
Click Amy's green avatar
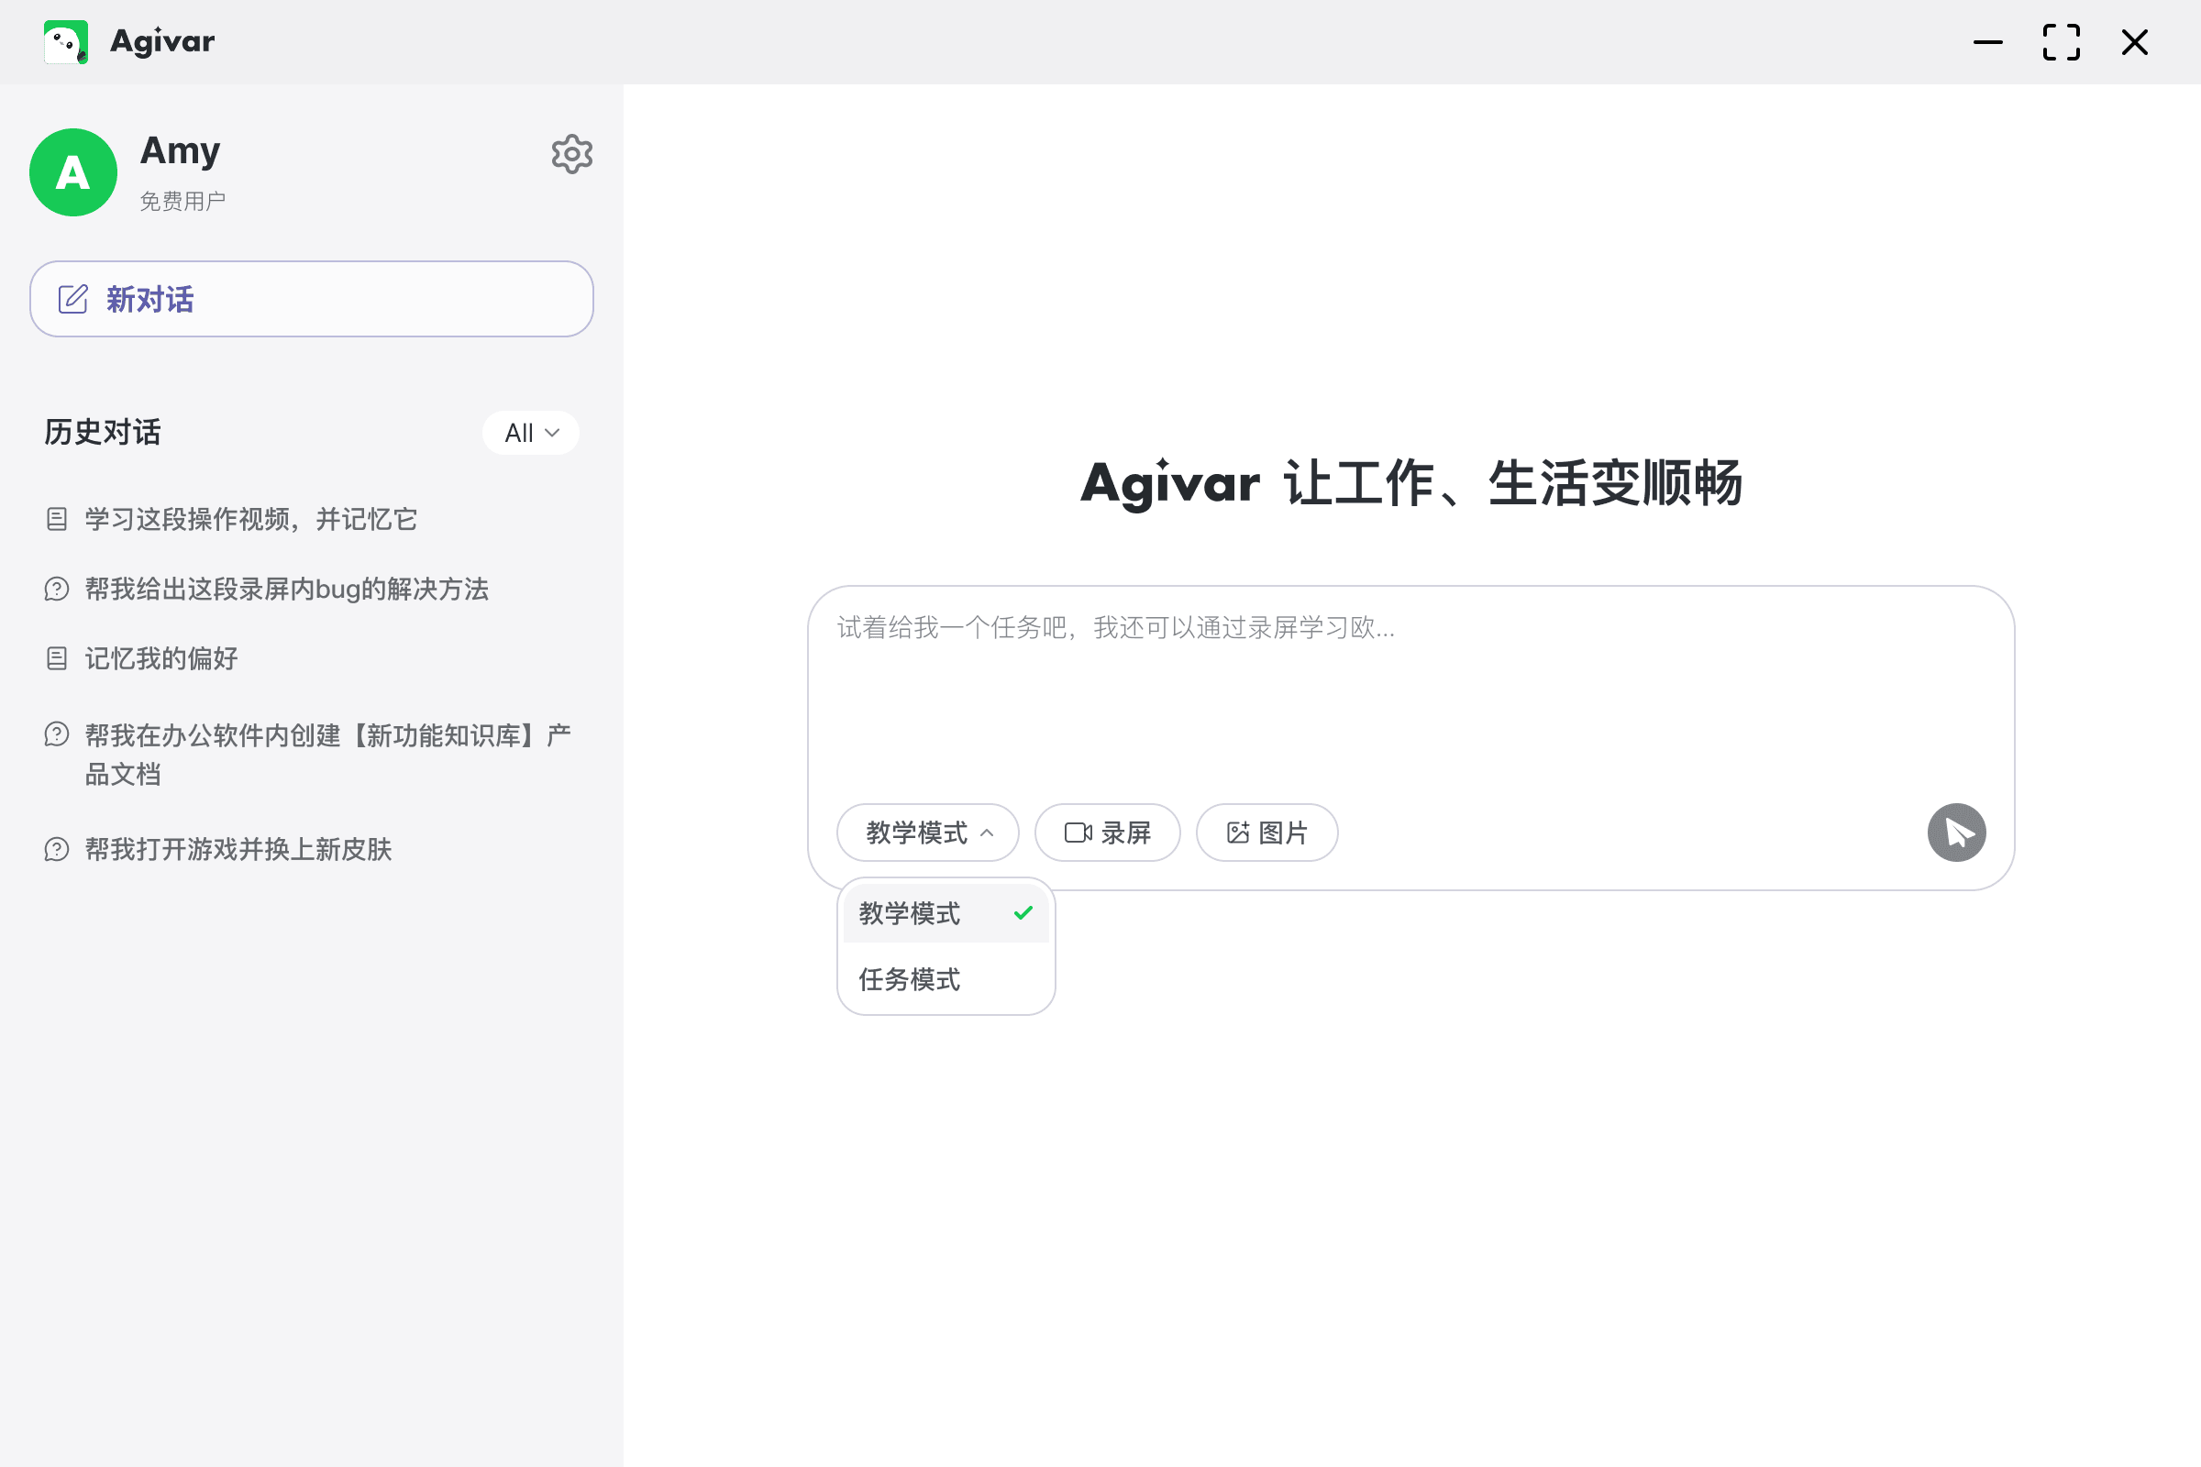pyautogui.click(x=74, y=172)
